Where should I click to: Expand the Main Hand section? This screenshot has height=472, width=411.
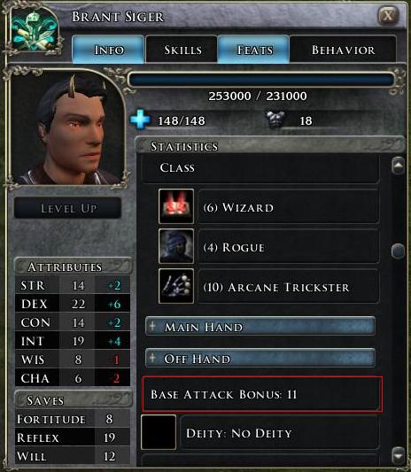coord(260,326)
